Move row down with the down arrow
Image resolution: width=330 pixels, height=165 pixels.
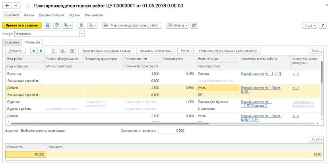tap(41, 51)
